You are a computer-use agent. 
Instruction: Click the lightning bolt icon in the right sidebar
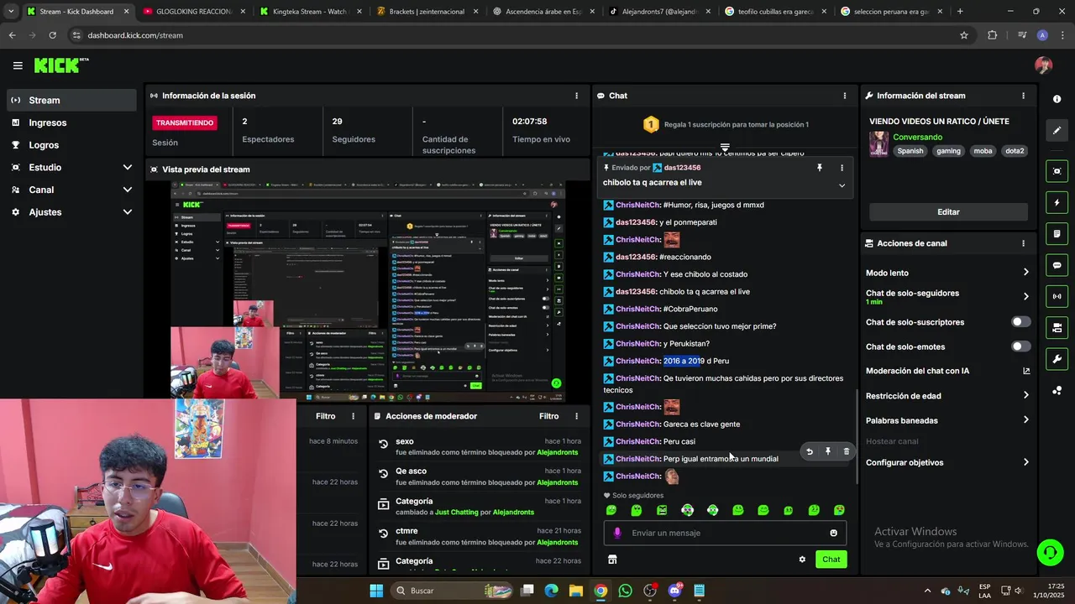[x=1057, y=203]
